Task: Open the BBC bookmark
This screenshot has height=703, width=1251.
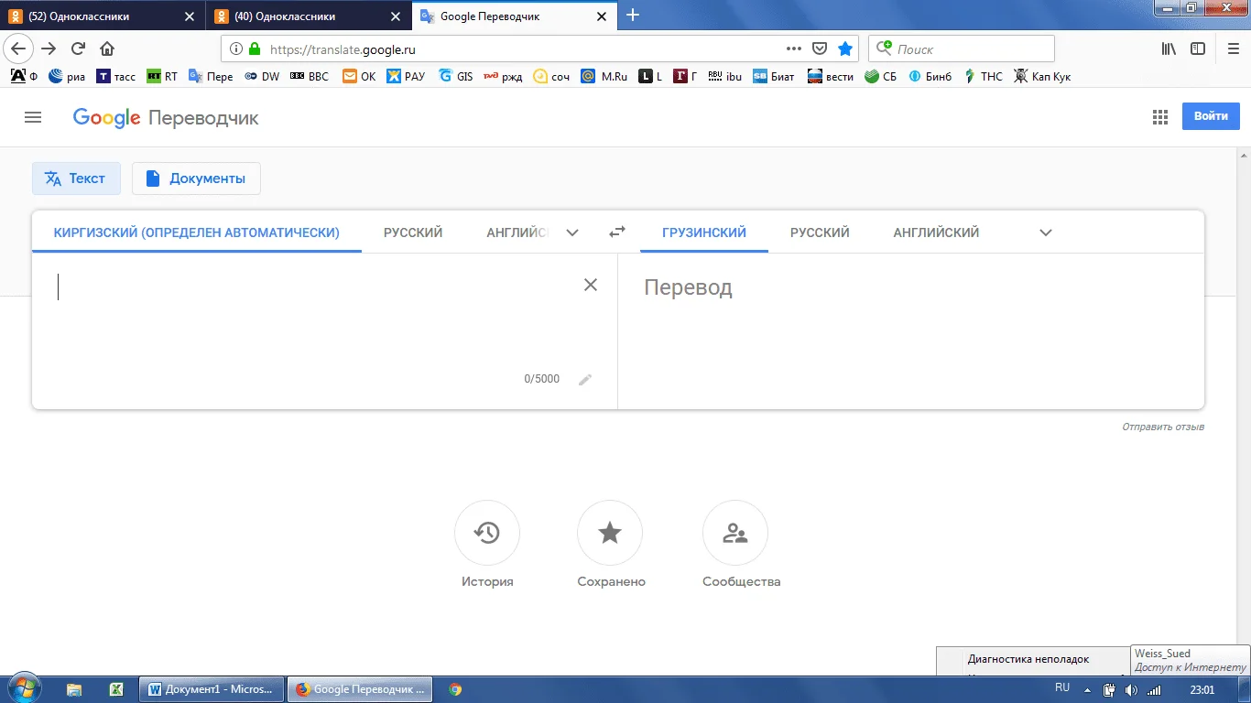Action: point(310,77)
